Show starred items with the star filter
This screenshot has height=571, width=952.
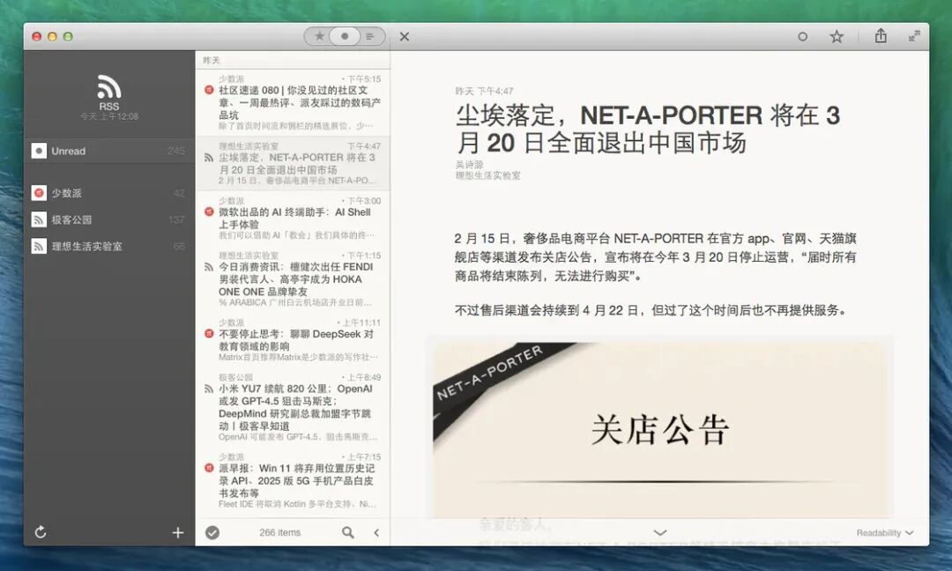[x=319, y=36]
